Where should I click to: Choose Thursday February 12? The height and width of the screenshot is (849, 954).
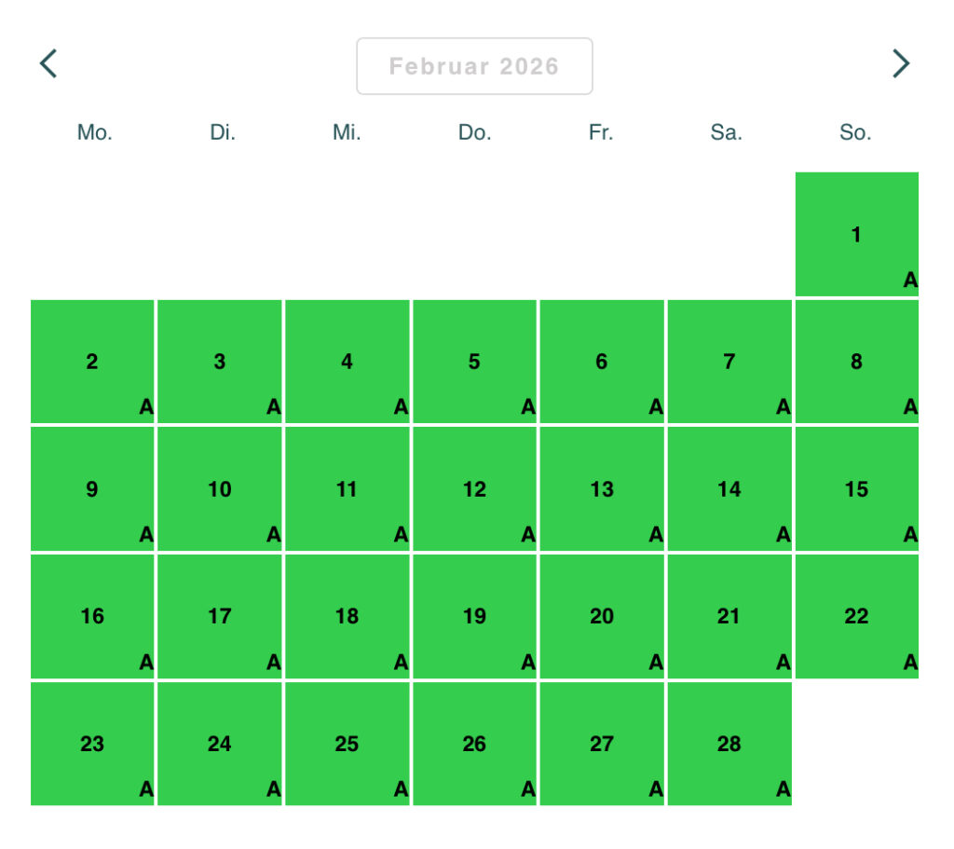pyautogui.click(x=474, y=489)
